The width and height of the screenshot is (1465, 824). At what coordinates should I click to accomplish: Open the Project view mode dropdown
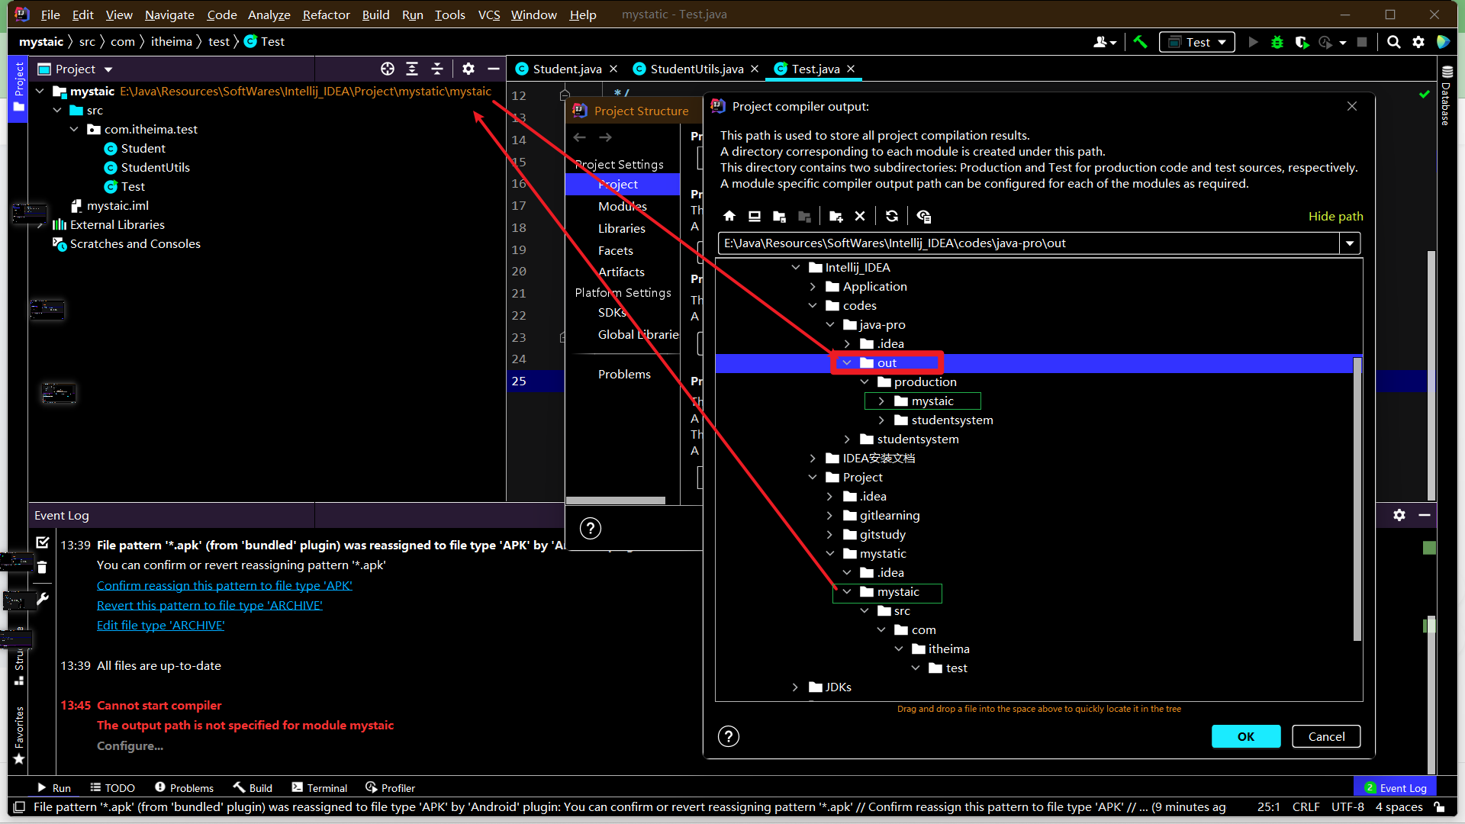(108, 69)
